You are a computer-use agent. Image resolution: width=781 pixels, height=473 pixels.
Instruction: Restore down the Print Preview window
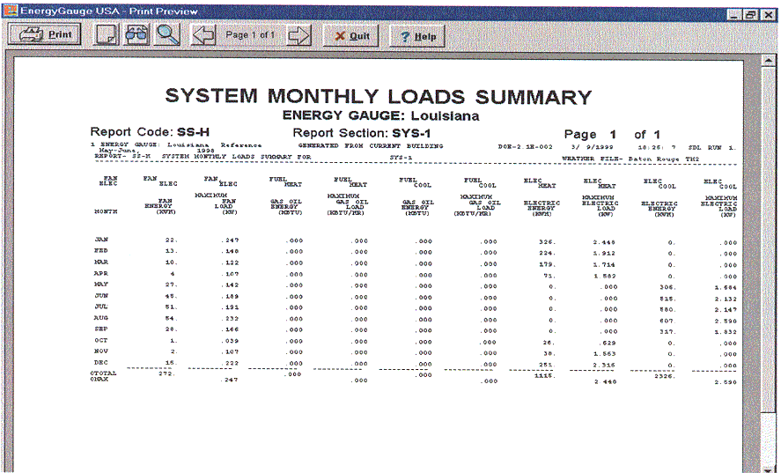click(750, 15)
